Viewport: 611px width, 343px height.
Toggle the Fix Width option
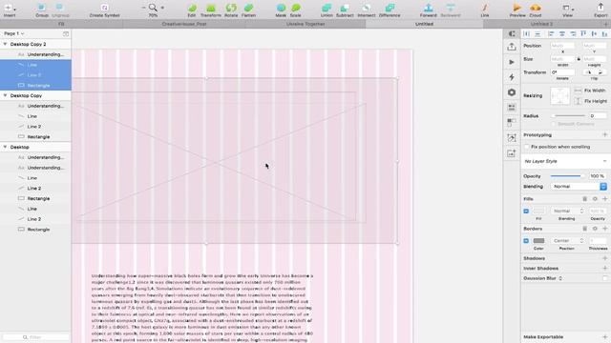590,91
